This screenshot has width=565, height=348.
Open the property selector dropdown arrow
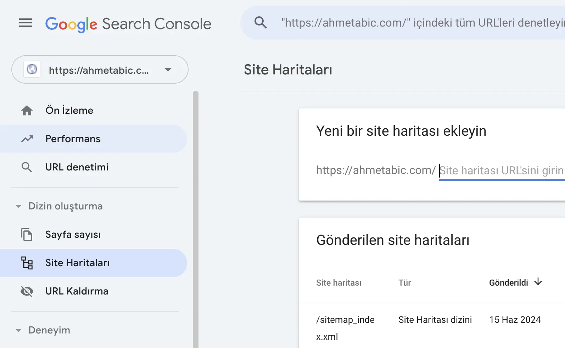pos(168,69)
